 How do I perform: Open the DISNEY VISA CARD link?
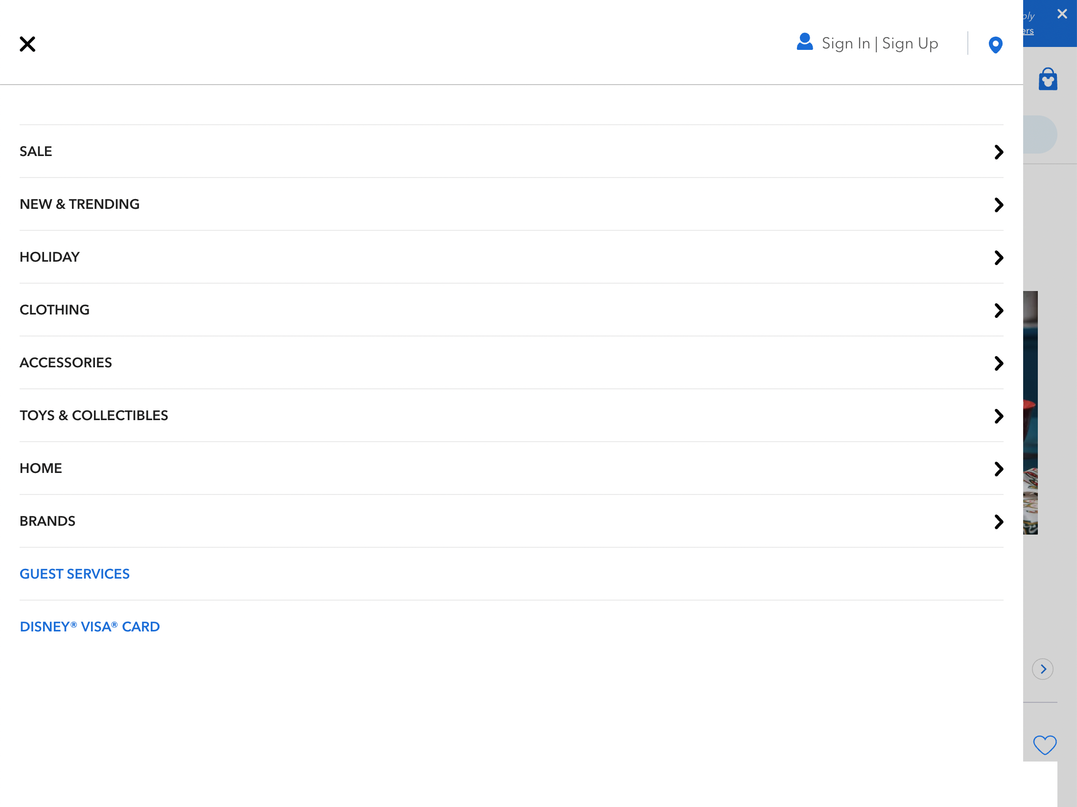[x=90, y=627]
